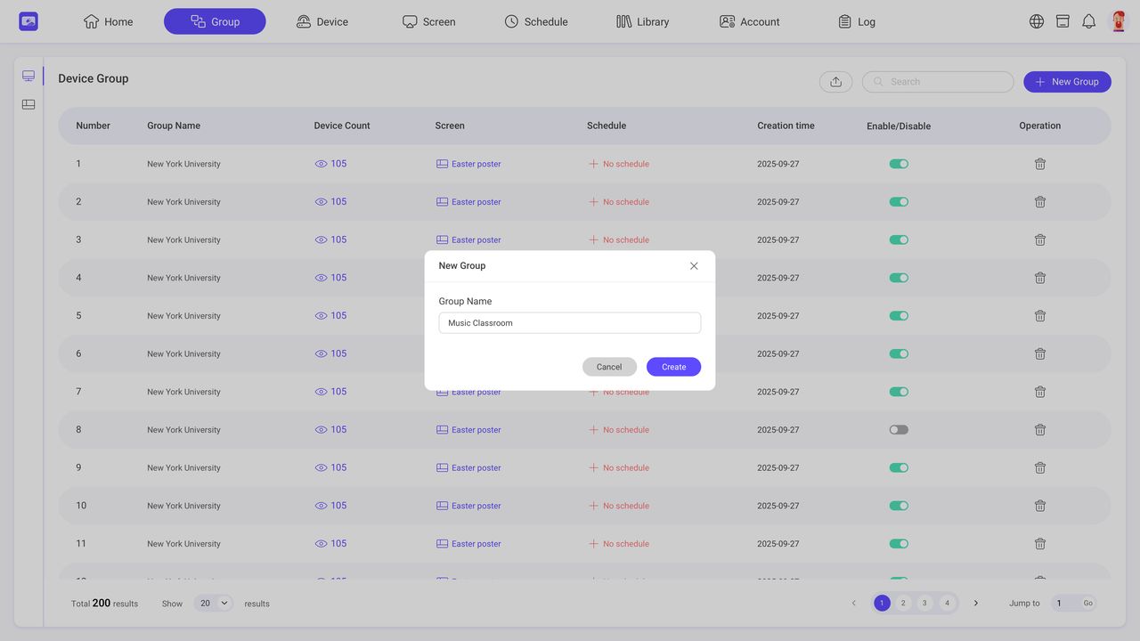1140x641 pixels.
Task: Open the user avatar profile
Action: click(1118, 21)
